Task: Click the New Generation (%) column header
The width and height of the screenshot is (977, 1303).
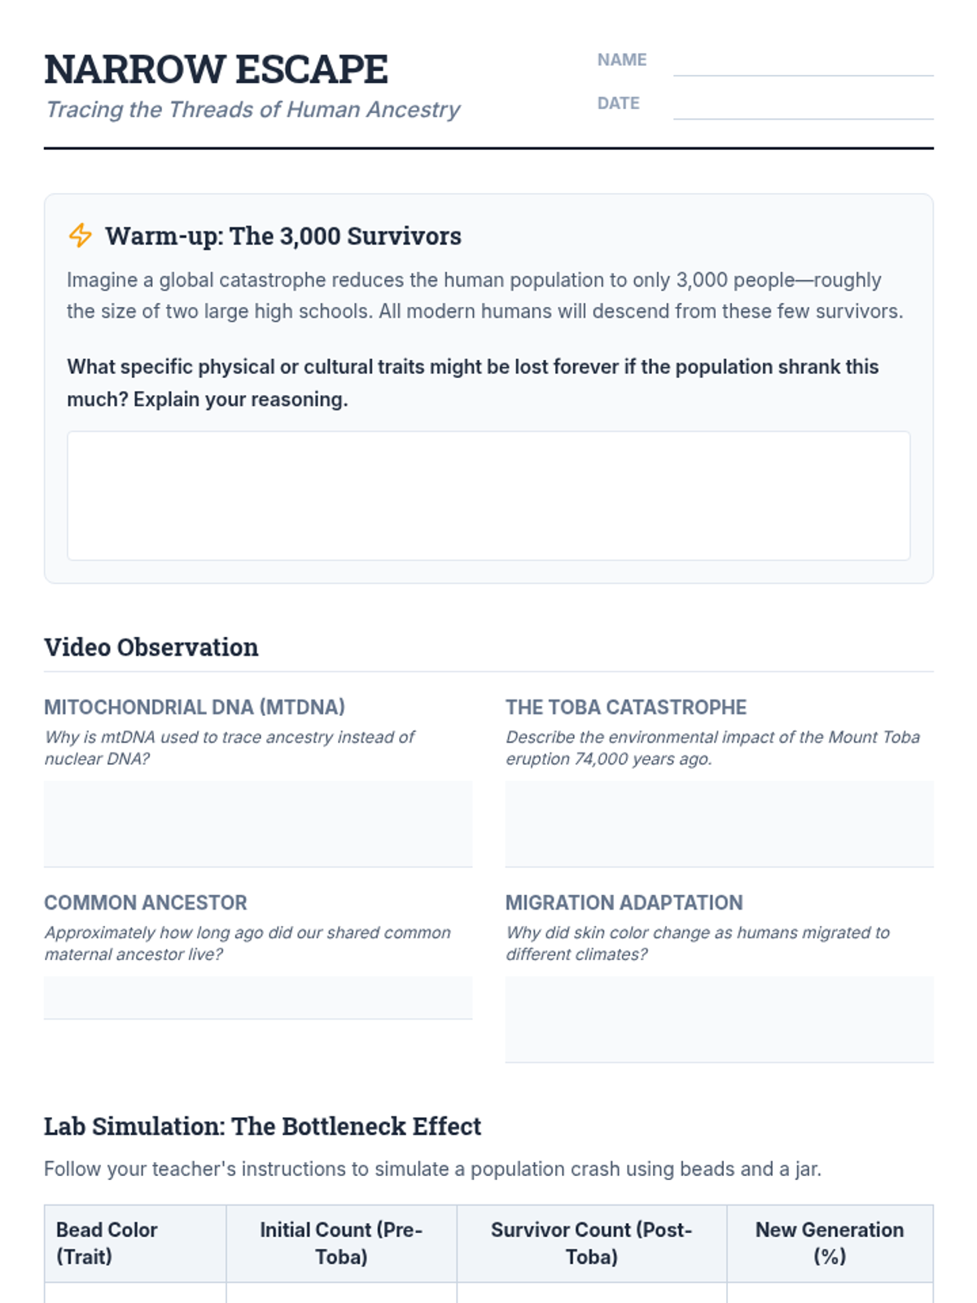Action: (x=829, y=1243)
